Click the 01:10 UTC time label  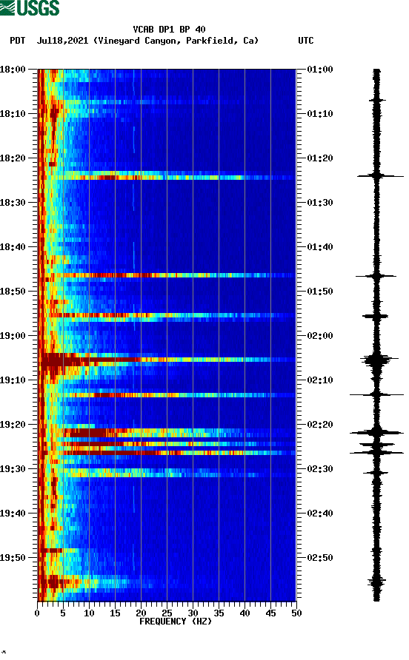[x=320, y=114]
